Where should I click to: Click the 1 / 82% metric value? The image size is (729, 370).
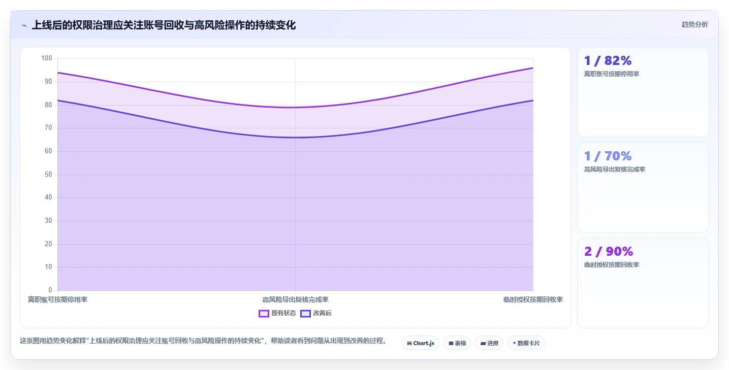[x=608, y=60]
